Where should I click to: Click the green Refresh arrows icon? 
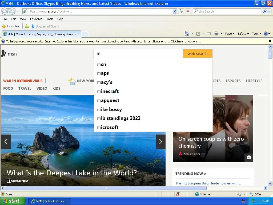(181, 11)
